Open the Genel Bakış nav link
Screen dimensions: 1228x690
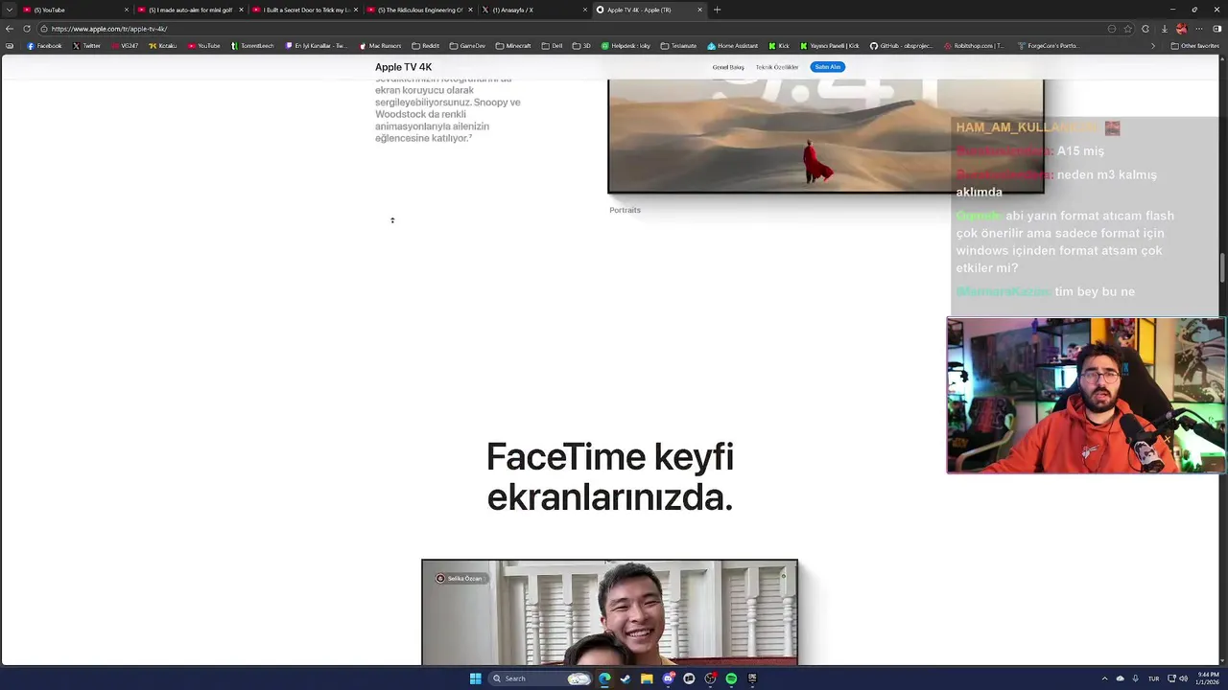(x=728, y=67)
